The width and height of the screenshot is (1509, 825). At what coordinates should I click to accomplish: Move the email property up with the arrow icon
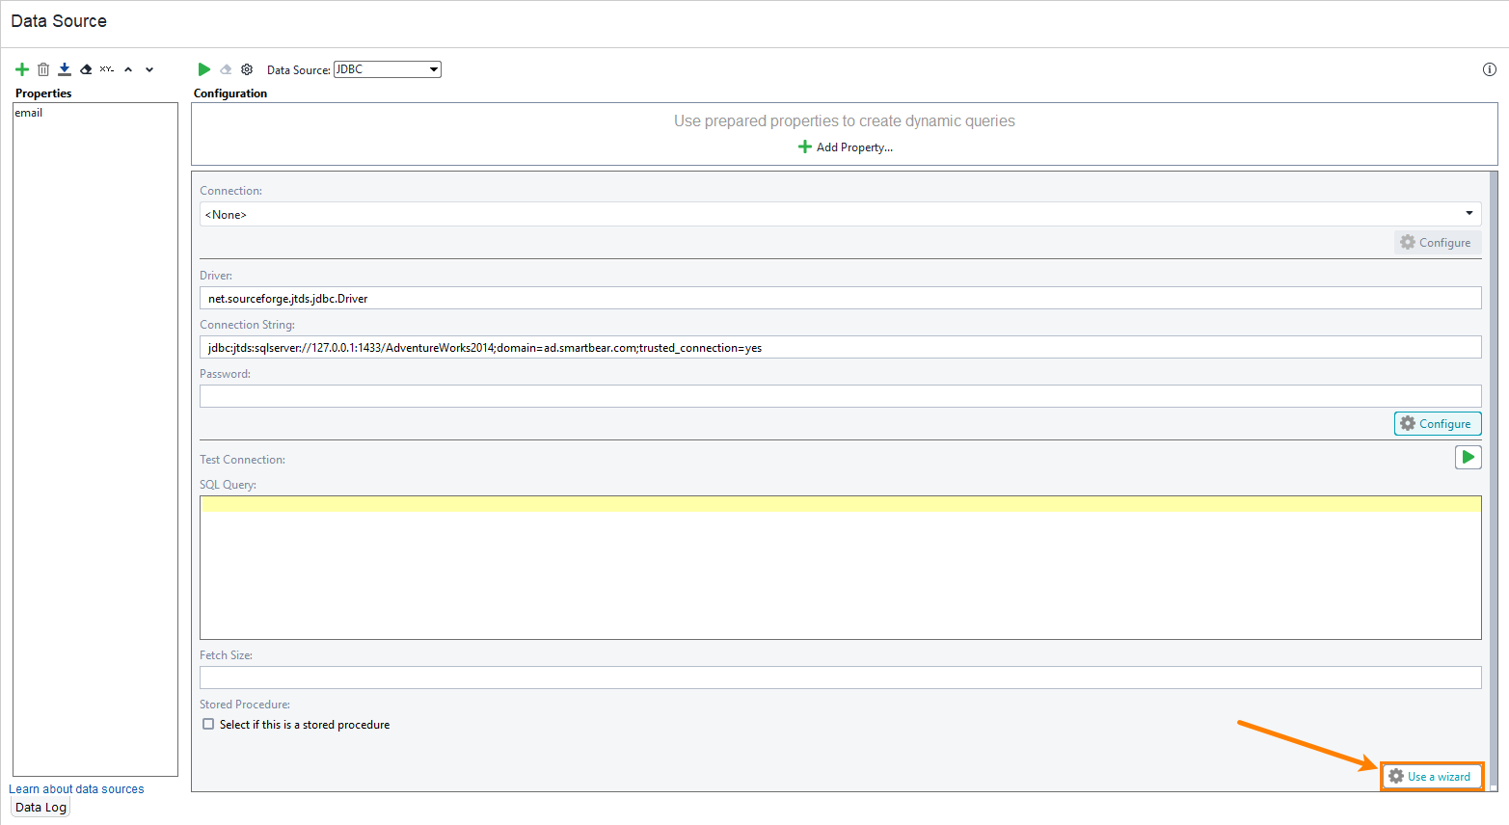(127, 68)
